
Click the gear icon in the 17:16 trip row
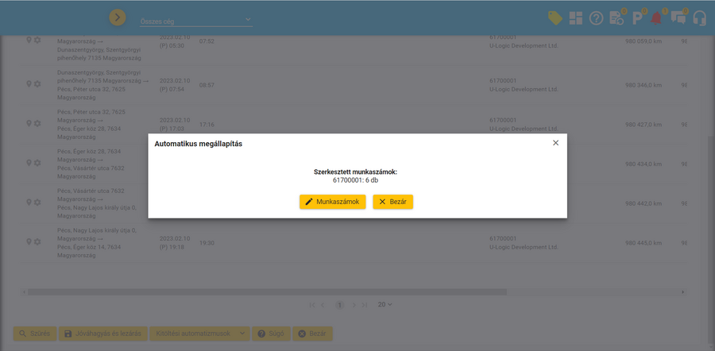[37, 123]
